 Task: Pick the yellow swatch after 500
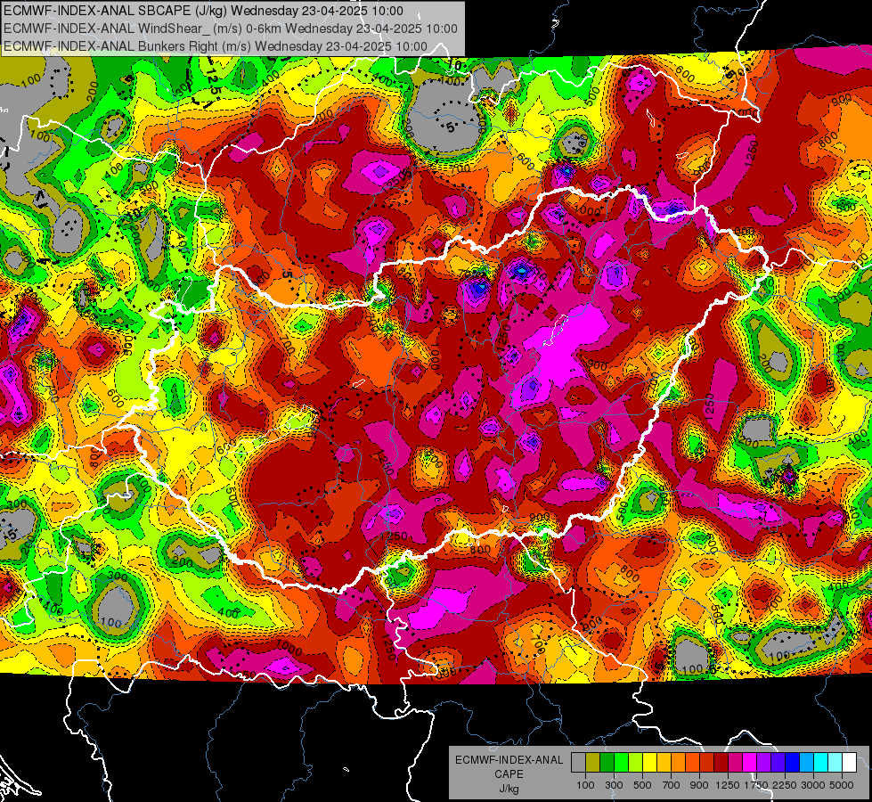coord(649,762)
